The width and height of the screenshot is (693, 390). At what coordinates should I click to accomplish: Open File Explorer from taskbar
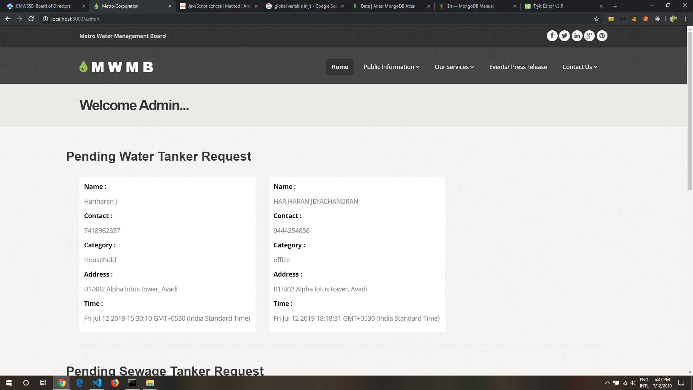[150, 383]
